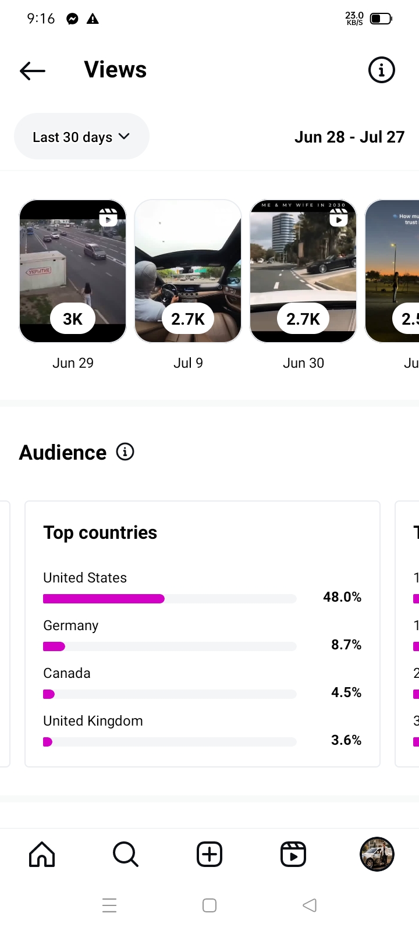Open the Reels tab icon
Screen dimensions: 419x931
[293, 854]
